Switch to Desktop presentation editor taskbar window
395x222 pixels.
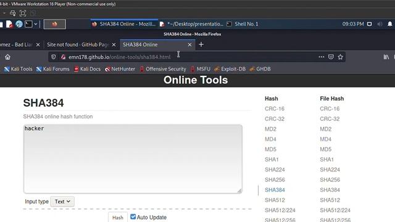click(191, 24)
